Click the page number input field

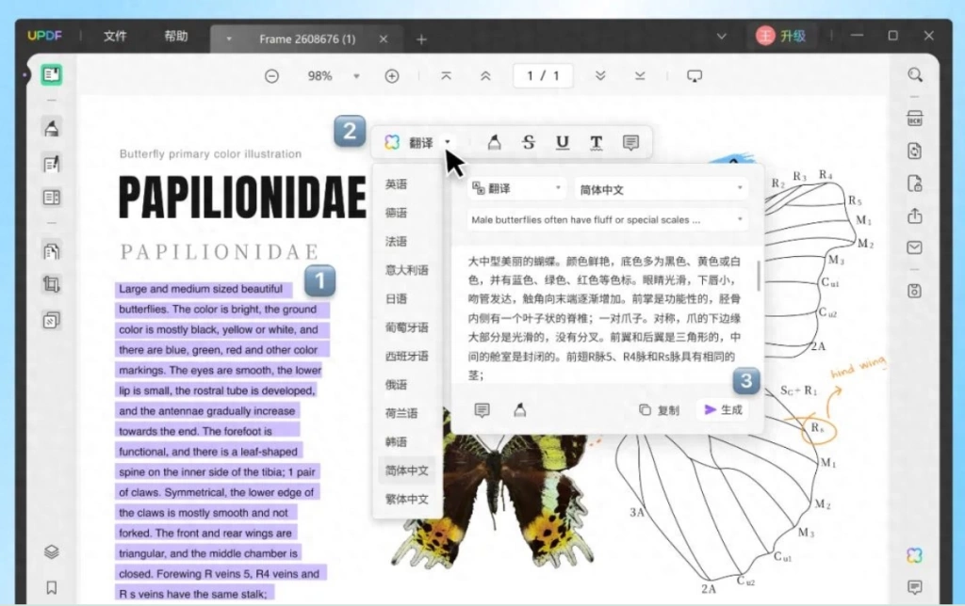(x=543, y=75)
